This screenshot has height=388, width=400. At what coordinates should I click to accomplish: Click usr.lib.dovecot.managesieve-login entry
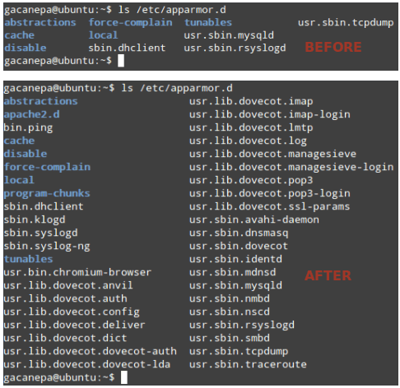291,168
